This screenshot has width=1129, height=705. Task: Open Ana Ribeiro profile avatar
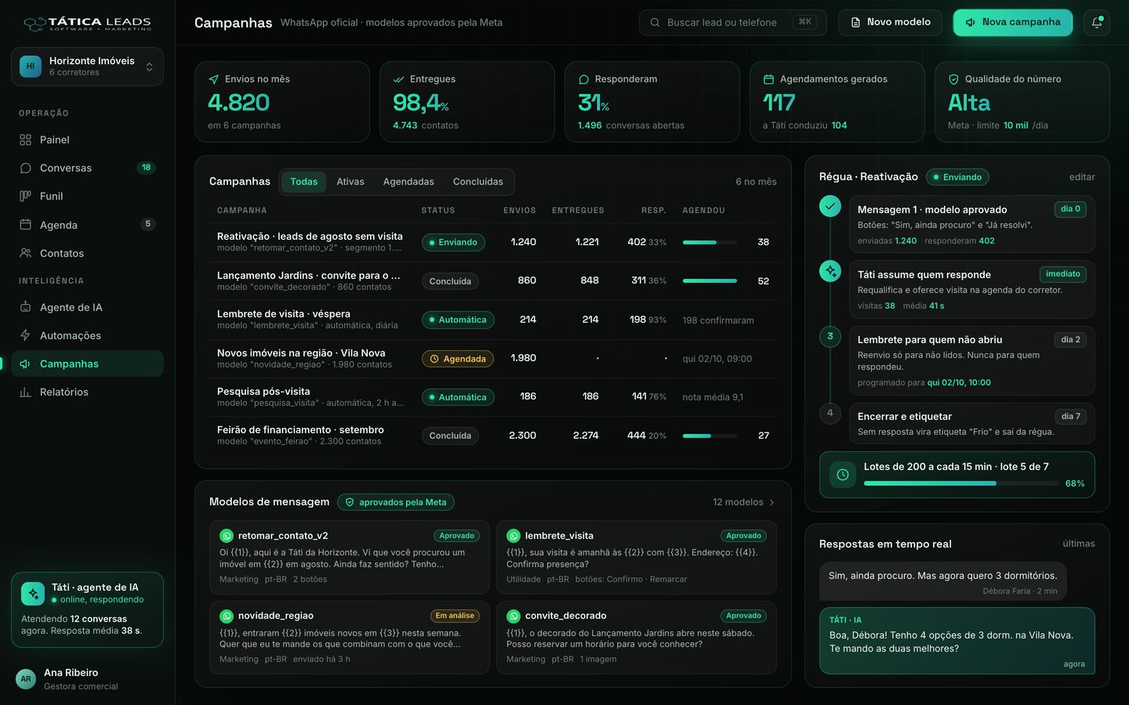26,679
